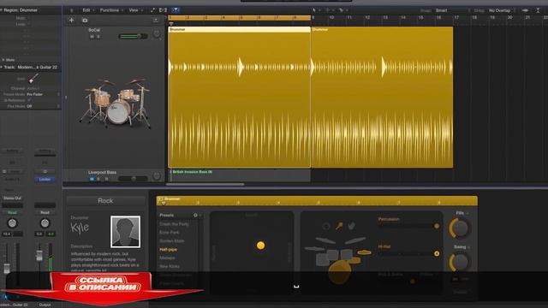Select the first Drummer region

(x=240, y=97)
